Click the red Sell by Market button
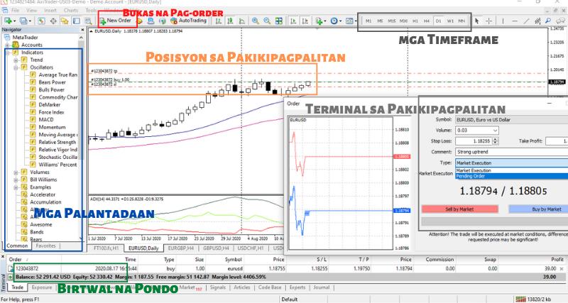 click(x=459, y=209)
